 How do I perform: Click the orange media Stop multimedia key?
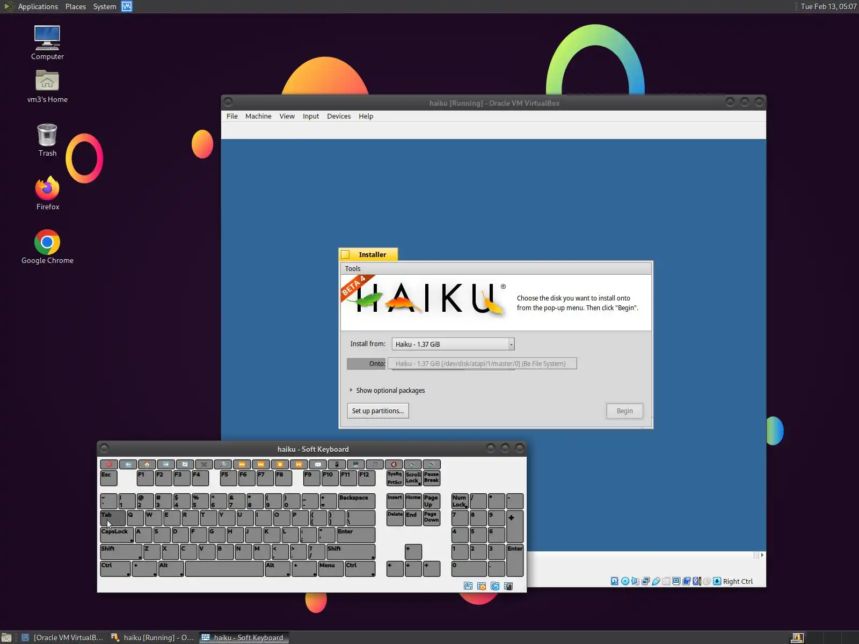[280, 464]
